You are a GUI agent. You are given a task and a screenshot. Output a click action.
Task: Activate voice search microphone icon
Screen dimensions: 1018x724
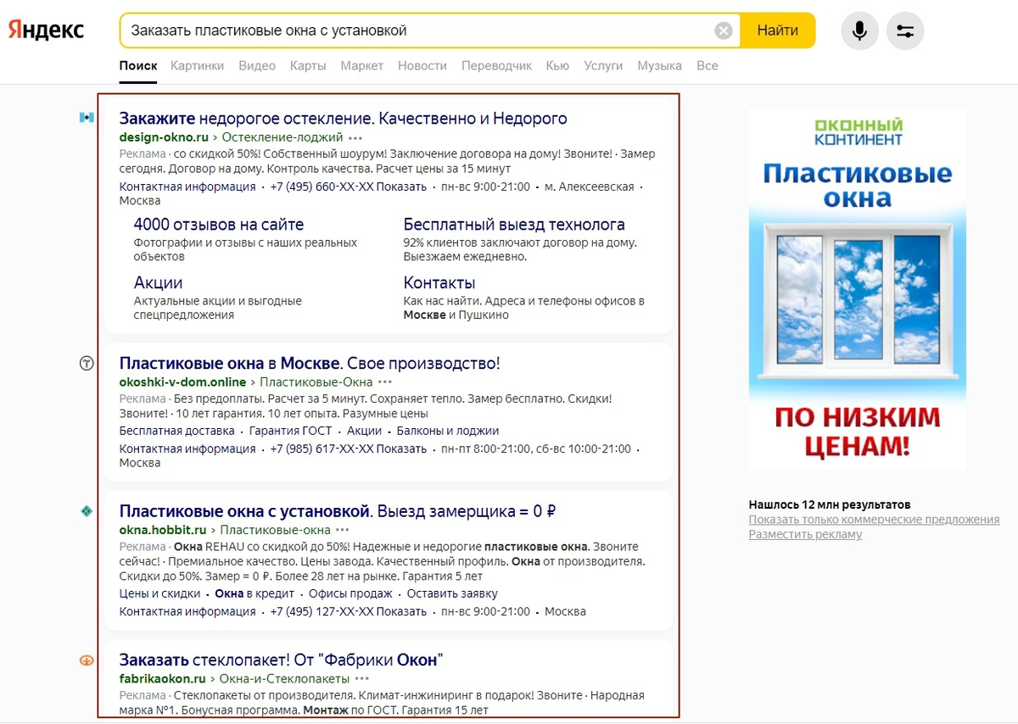859,31
